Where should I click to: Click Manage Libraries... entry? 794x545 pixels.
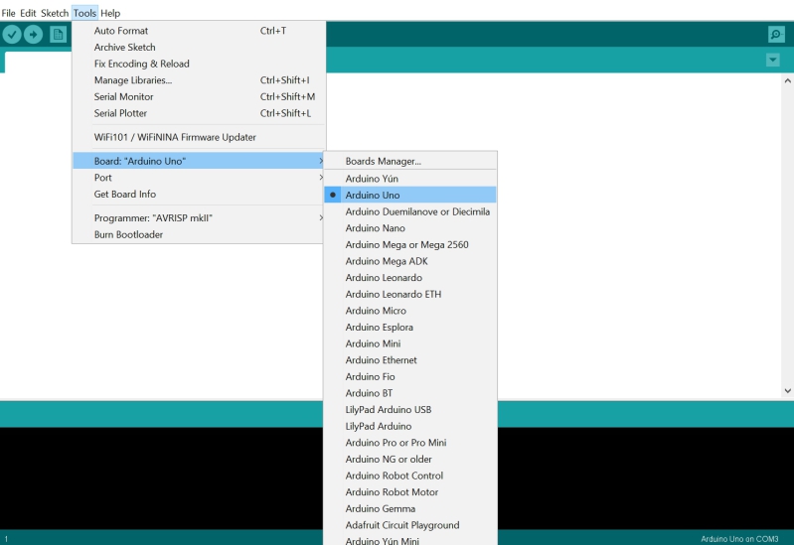(133, 80)
